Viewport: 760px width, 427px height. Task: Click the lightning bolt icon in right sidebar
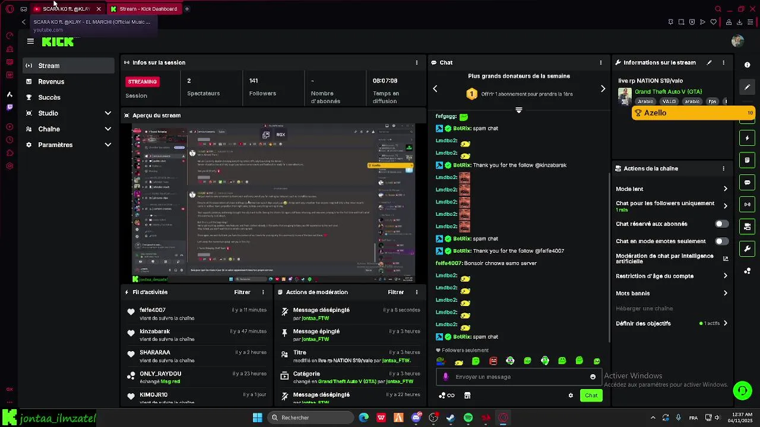748,138
